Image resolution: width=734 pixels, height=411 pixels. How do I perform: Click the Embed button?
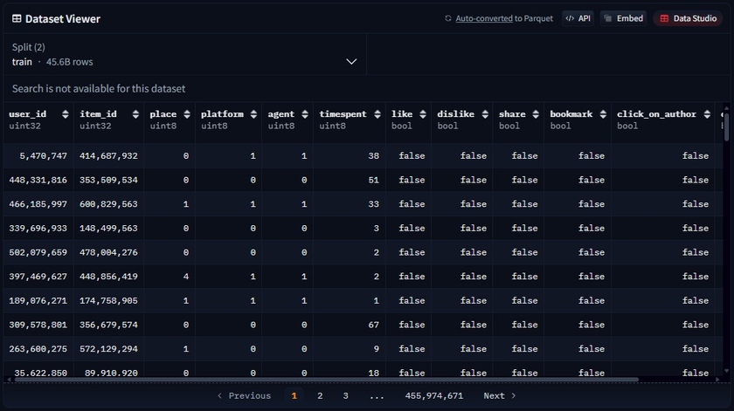623,18
